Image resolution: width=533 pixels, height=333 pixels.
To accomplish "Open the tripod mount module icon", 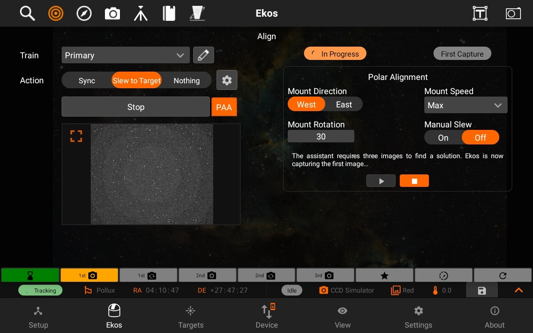I will 141,13.
